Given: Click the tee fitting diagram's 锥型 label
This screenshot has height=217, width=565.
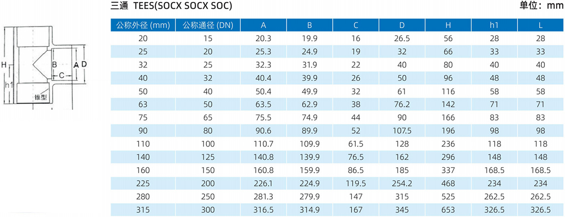Looking at the screenshot, I should pyautogui.click(x=41, y=97).
